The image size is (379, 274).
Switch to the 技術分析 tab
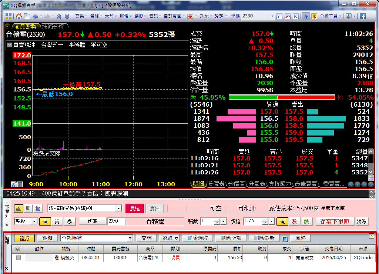point(53,27)
